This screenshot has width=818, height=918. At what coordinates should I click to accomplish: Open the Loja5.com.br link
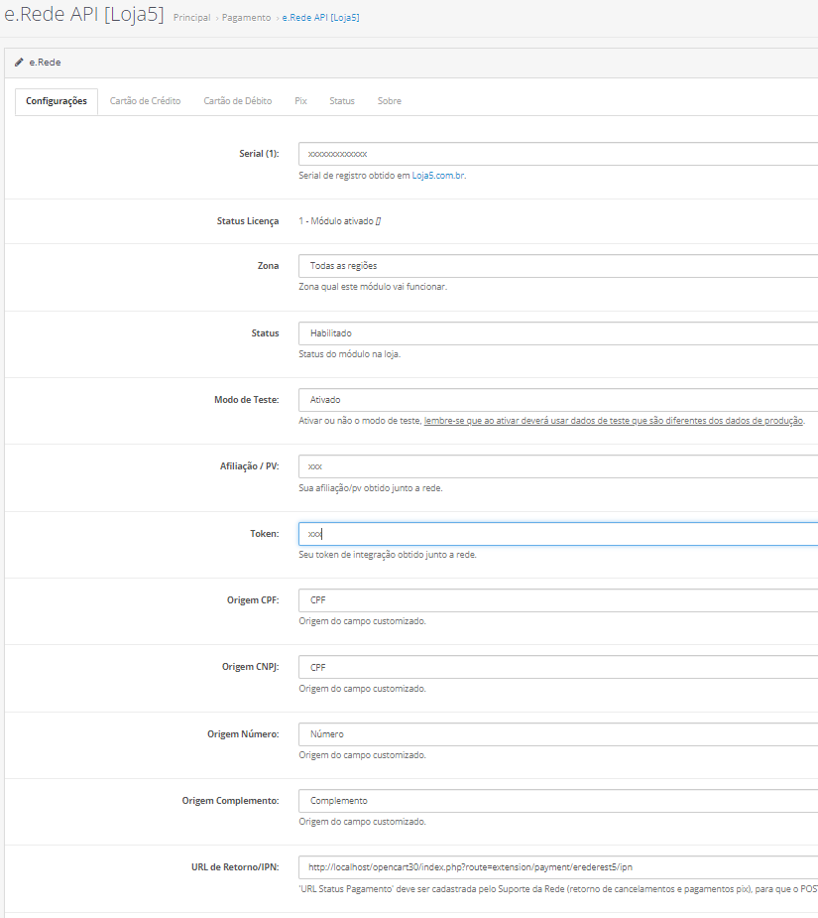pos(438,176)
